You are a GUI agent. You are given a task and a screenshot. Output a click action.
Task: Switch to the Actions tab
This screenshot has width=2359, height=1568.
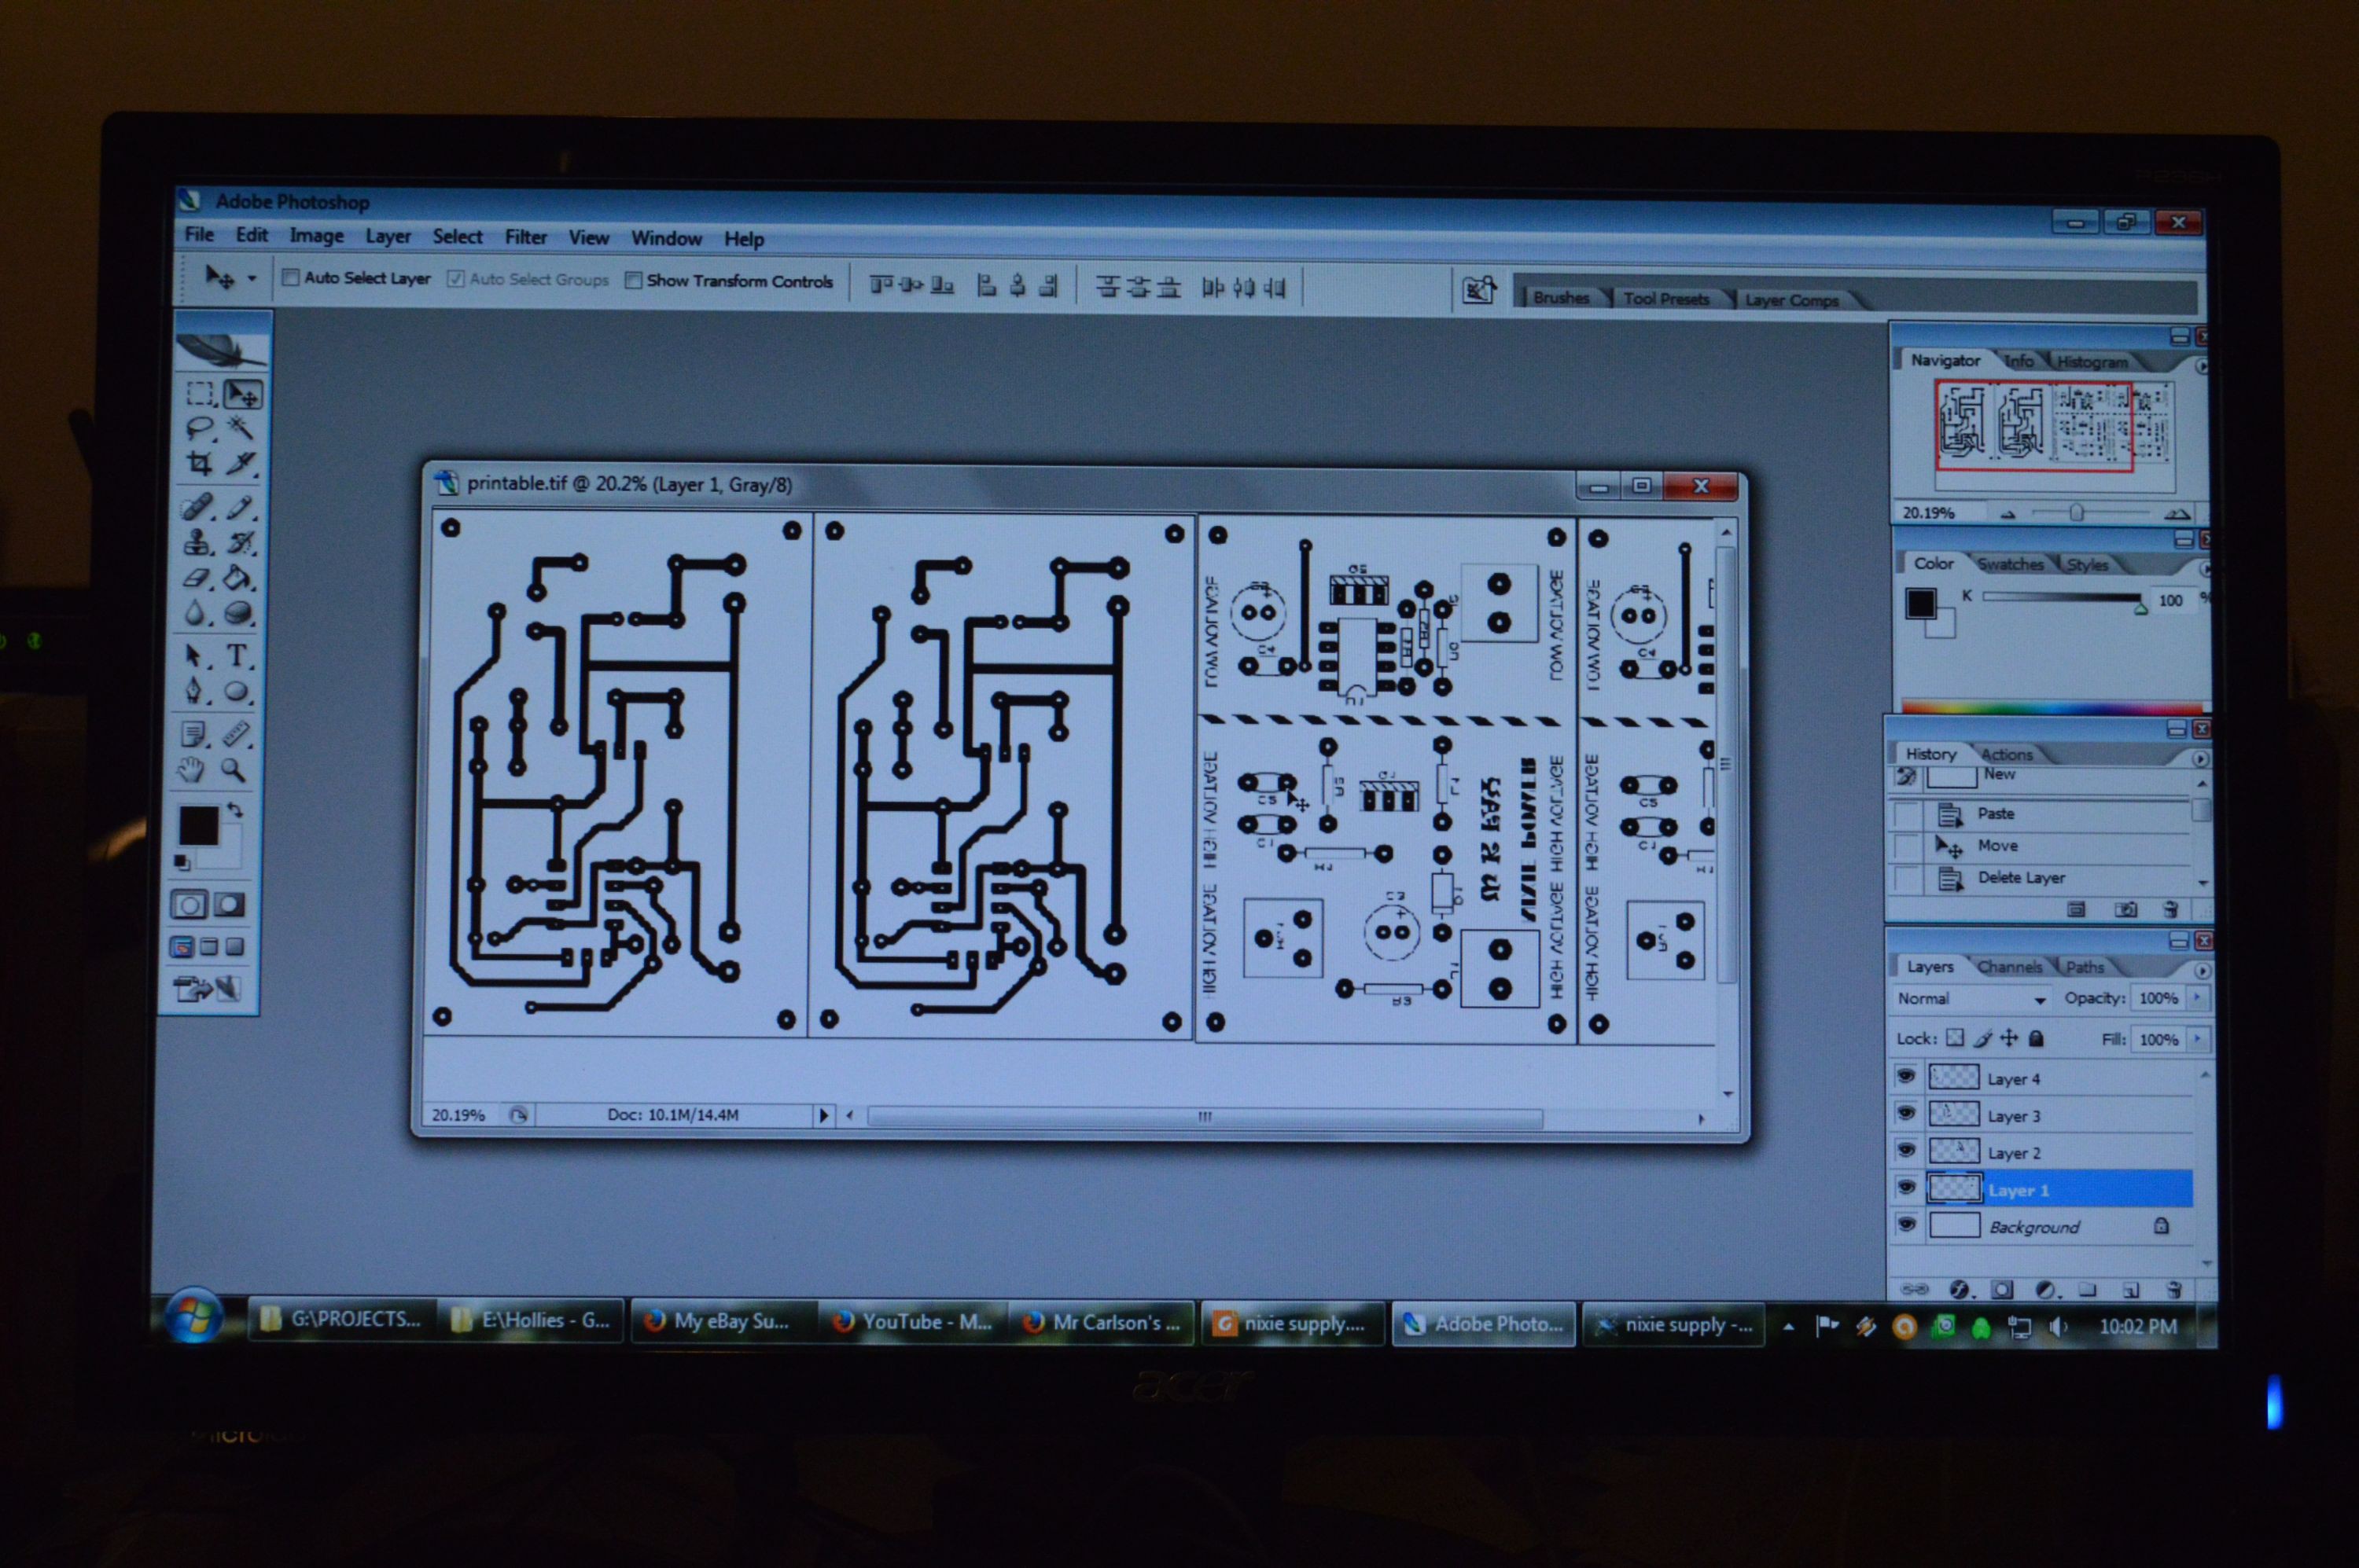tap(2006, 754)
